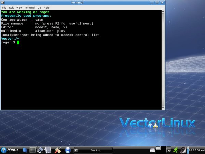Select the Terminal task button in the taskbar

tap(93, 150)
